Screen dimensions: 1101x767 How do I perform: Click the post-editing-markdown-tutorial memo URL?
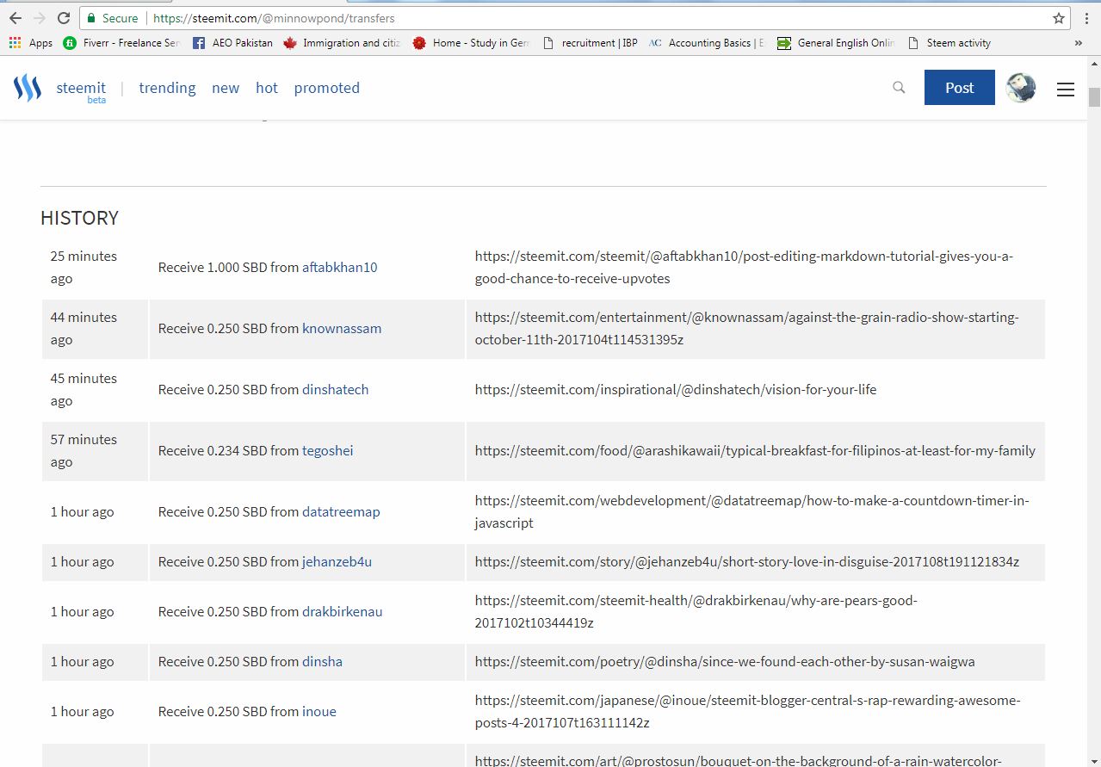tap(744, 268)
